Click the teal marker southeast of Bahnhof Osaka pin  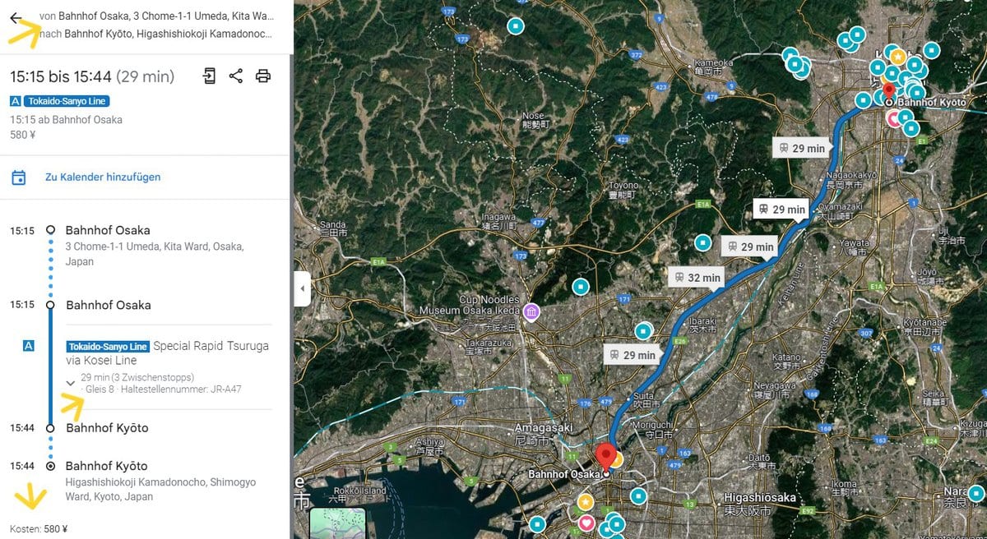click(x=637, y=496)
